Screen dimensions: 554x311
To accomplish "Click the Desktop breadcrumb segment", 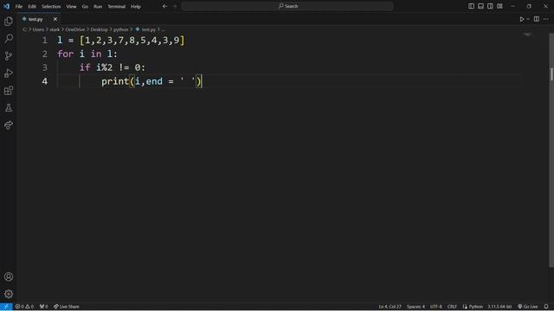I will (99, 29).
